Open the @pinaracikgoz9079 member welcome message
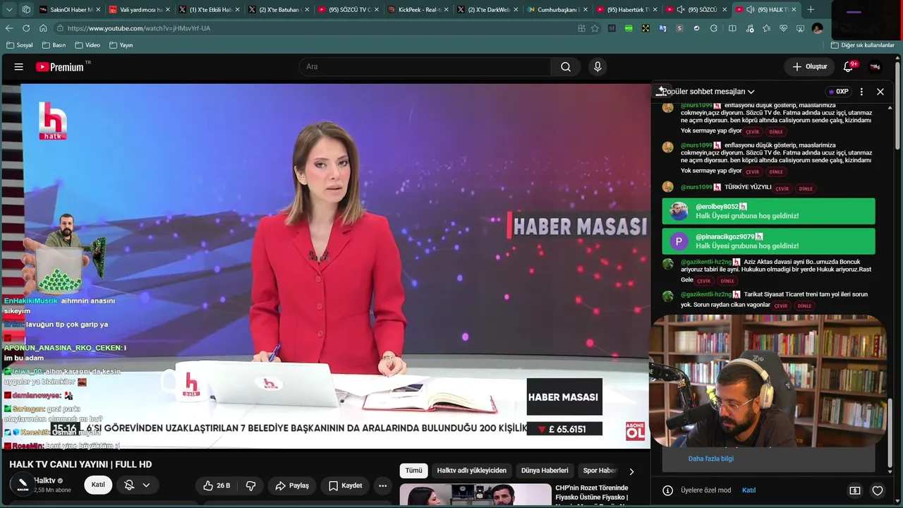The height and width of the screenshot is (508, 903). pos(768,241)
